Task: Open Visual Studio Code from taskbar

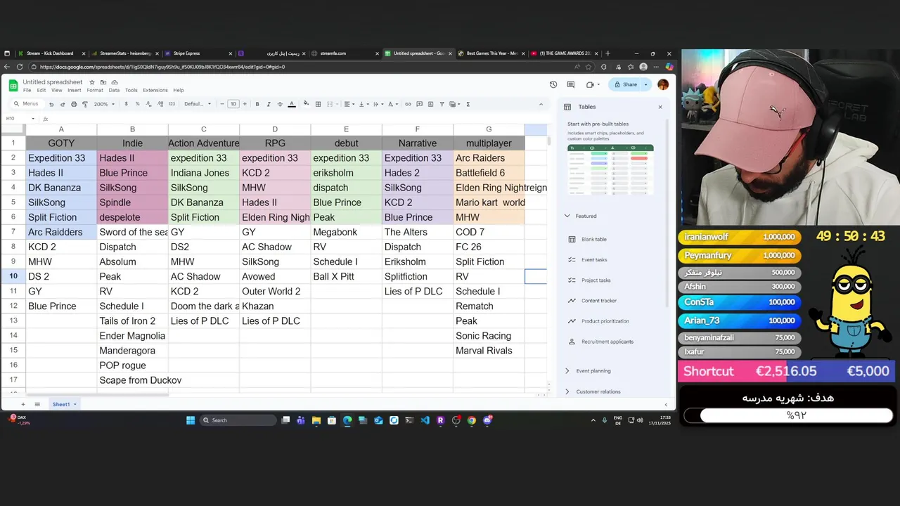Action: tap(425, 420)
